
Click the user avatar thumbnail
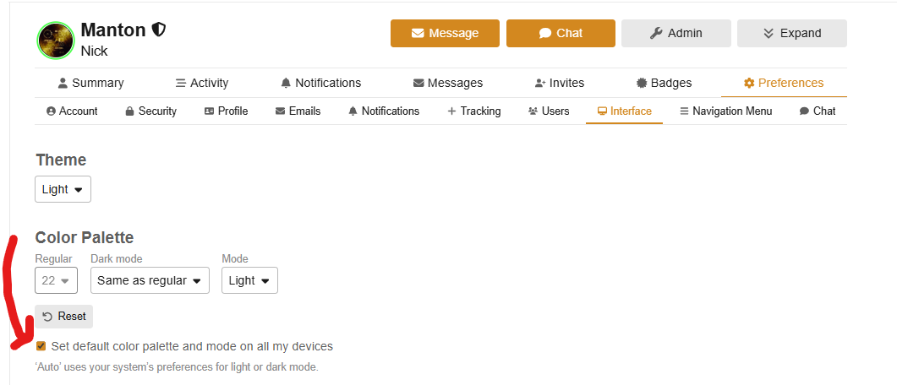pos(56,41)
